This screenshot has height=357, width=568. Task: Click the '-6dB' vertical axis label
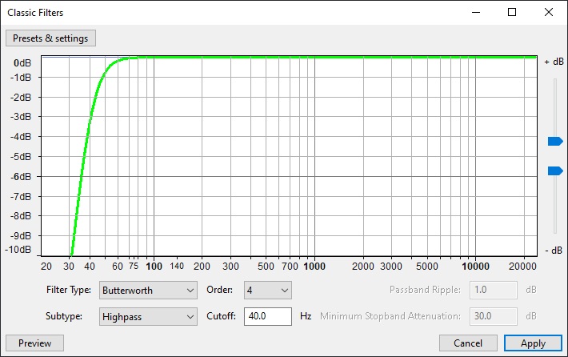[x=21, y=177]
